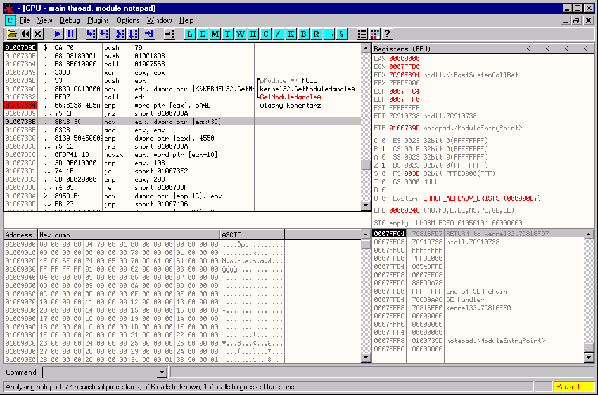This screenshot has height=395, width=598.
Task: Show Call stack with K button
Action: coord(291,34)
